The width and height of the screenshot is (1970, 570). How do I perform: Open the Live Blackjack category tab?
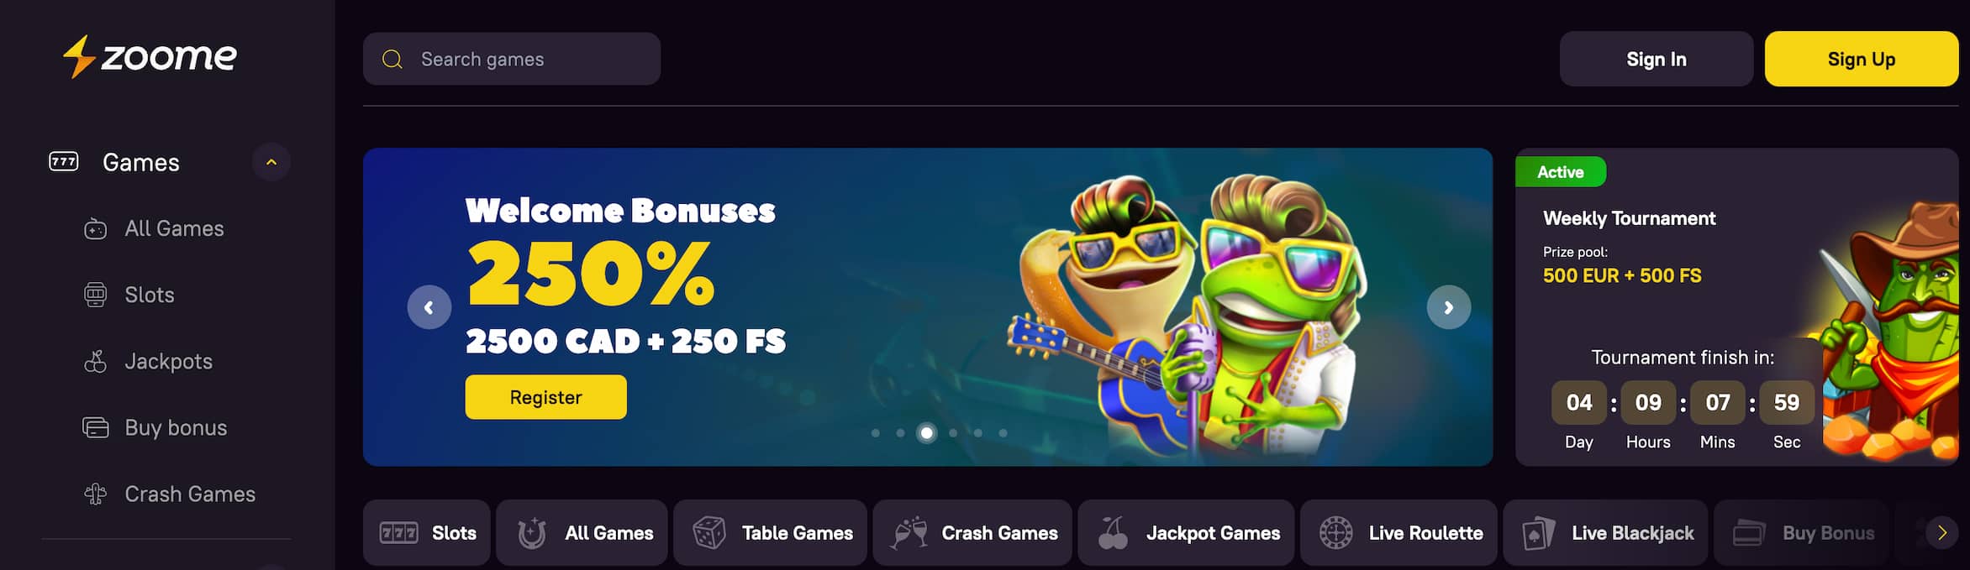click(1605, 533)
